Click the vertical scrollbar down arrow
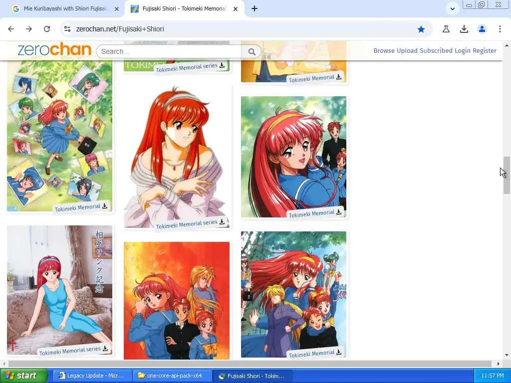511x383 pixels. pos(507,355)
